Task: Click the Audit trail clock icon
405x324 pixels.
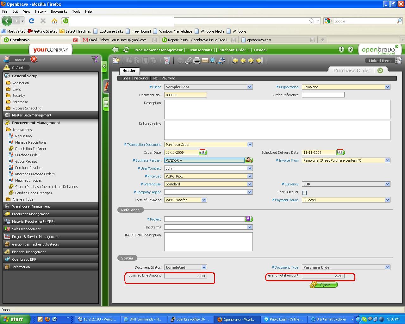Action: coord(221,60)
